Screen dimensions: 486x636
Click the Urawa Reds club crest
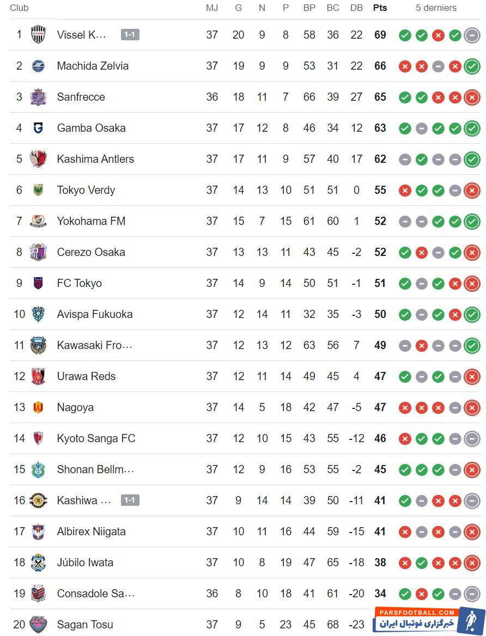click(38, 376)
